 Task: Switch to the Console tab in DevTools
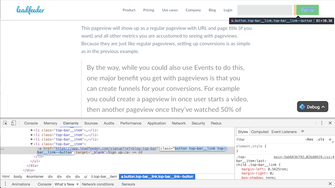point(31,123)
